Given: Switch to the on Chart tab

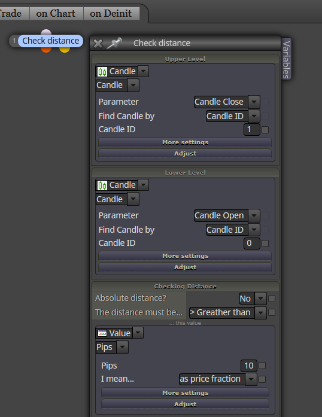Looking at the screenshot, I should [x=56, y=13].
